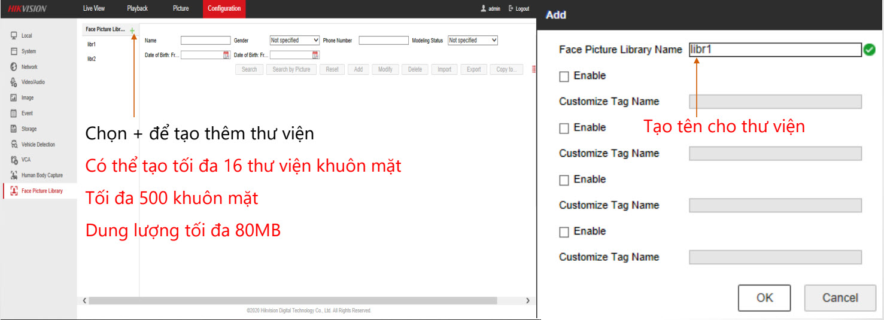The image size is (884, 320).
Task: Click the Face Picture Library Name field
Action: (x=774, y=50)
